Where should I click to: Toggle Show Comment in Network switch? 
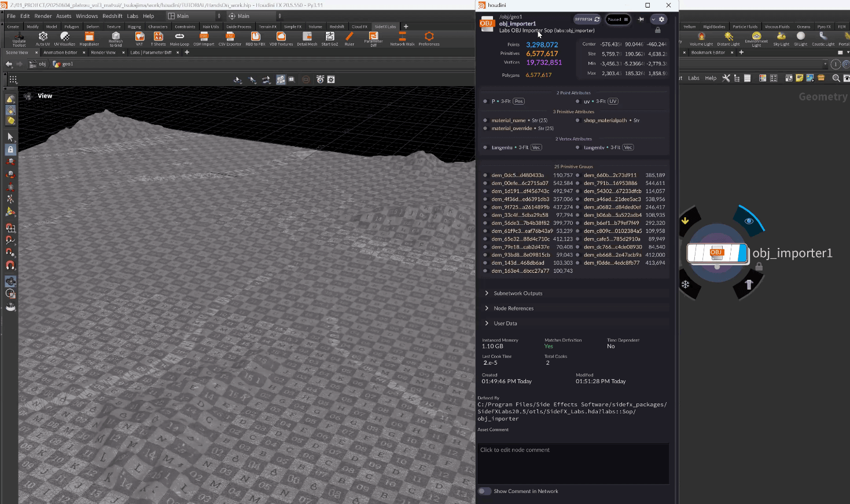484,491
